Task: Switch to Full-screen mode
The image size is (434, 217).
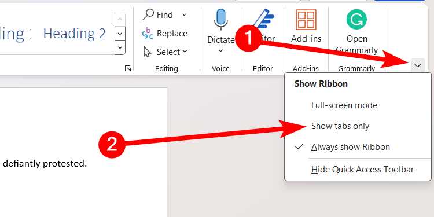Action: pyautogui.click(x=344, y=105)
